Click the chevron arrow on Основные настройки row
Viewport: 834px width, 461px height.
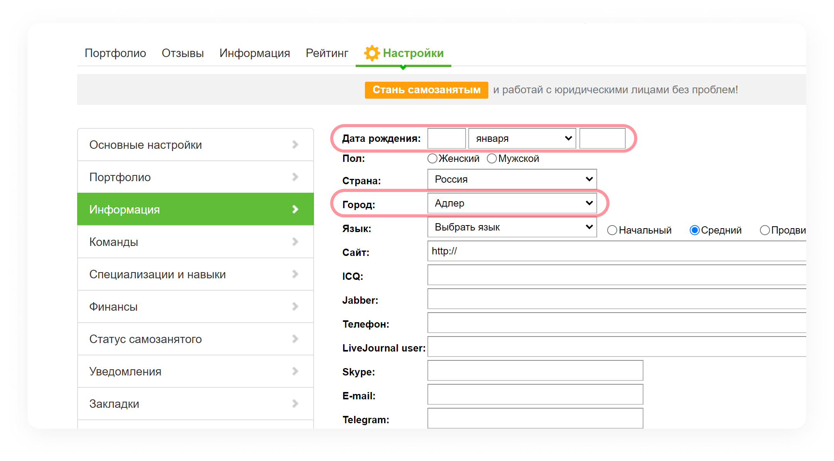pyautogui.click(x=295, y=145)
